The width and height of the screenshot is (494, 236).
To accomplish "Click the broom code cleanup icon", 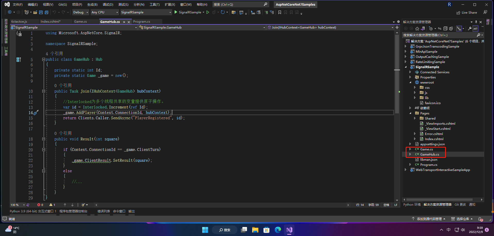I will pos(83,205).
